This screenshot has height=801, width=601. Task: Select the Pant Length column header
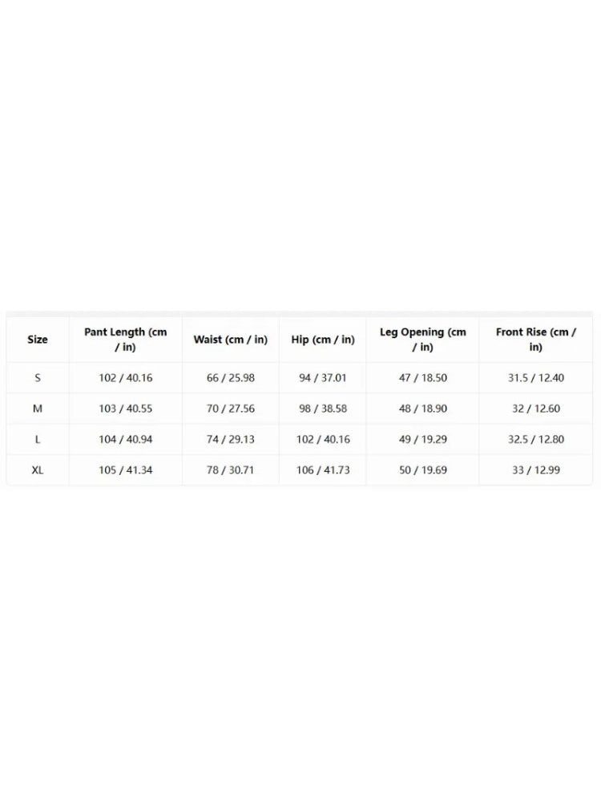[x=126, y=340]
